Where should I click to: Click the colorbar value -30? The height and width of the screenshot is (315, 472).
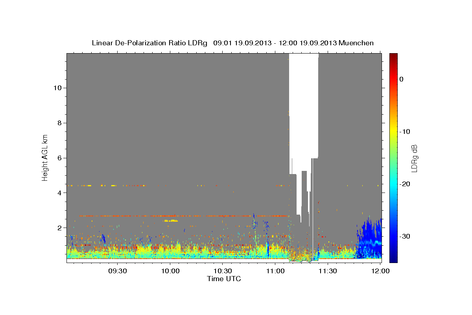point(405,236)
